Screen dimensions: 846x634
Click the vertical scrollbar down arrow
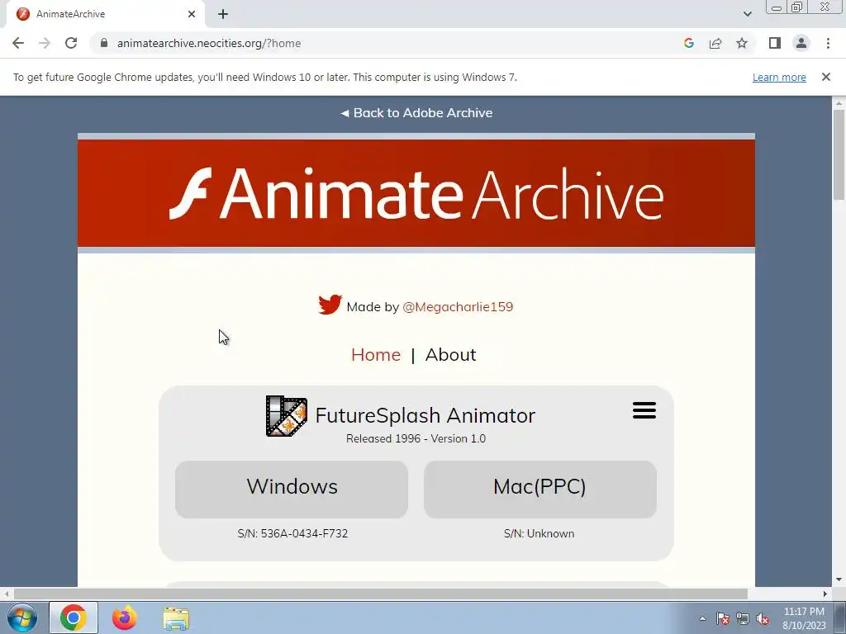point(839,580)
